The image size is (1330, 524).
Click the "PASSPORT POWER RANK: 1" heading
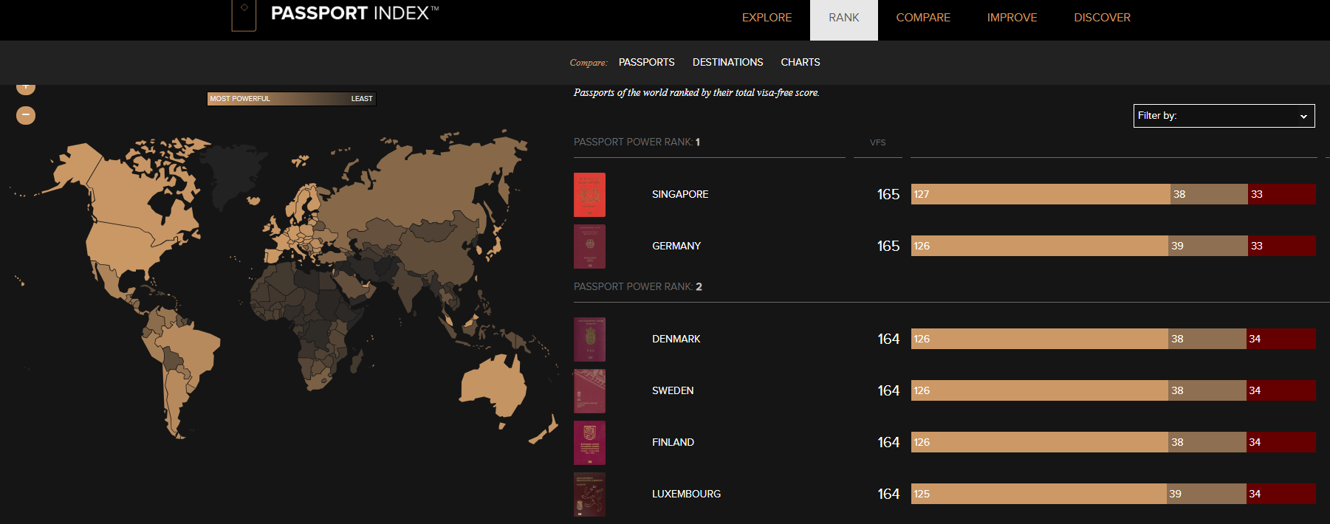(637, 142)
